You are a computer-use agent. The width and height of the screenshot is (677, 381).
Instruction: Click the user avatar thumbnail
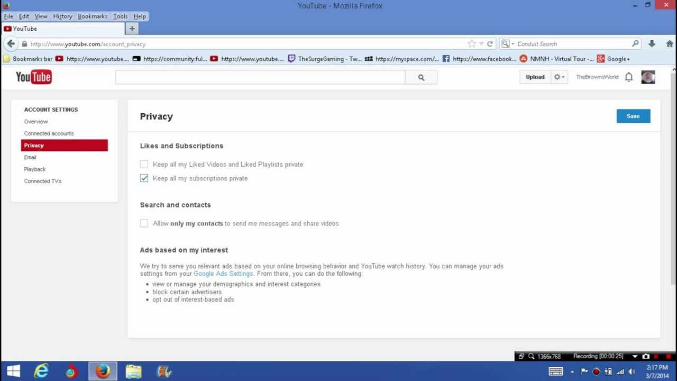click(648, 77)
